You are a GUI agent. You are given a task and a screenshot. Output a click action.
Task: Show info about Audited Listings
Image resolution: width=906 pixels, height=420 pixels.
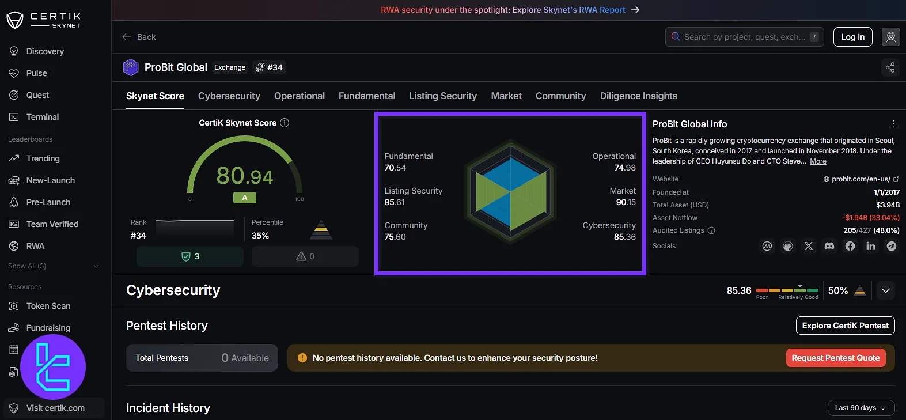coord(711,230)
